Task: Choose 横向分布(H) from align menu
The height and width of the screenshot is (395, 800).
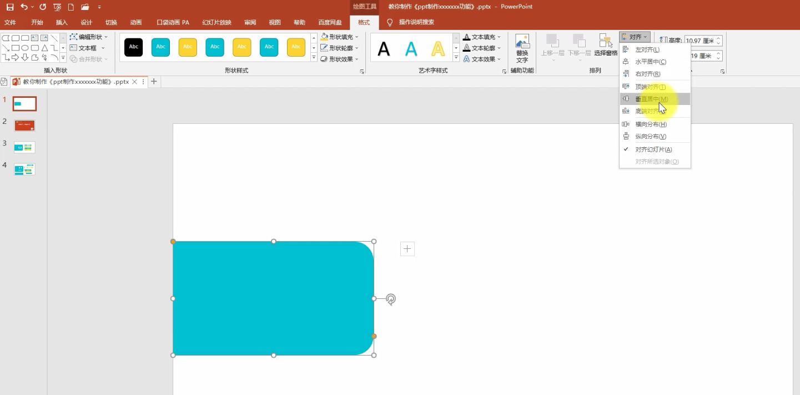Action: 655,124
